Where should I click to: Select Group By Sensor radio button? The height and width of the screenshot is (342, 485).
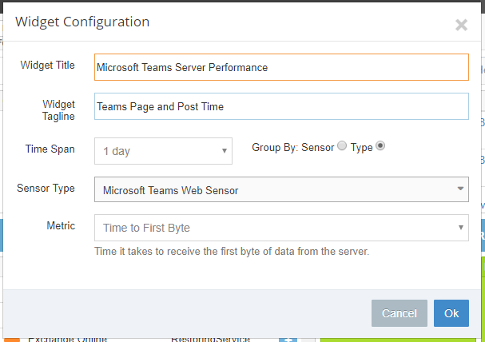click(x=342, y=145)
